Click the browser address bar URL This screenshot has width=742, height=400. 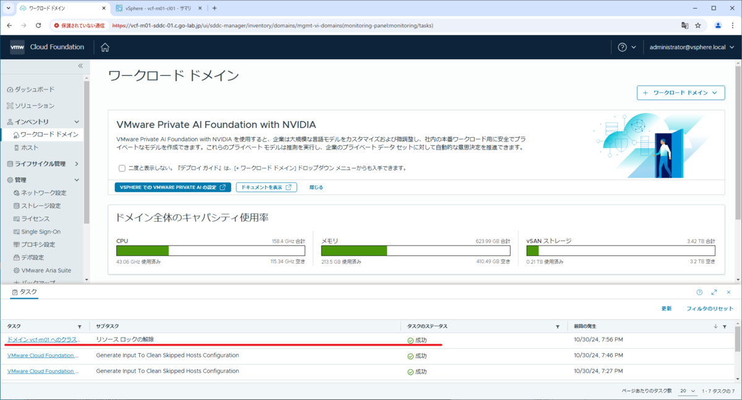coord(272,25)
